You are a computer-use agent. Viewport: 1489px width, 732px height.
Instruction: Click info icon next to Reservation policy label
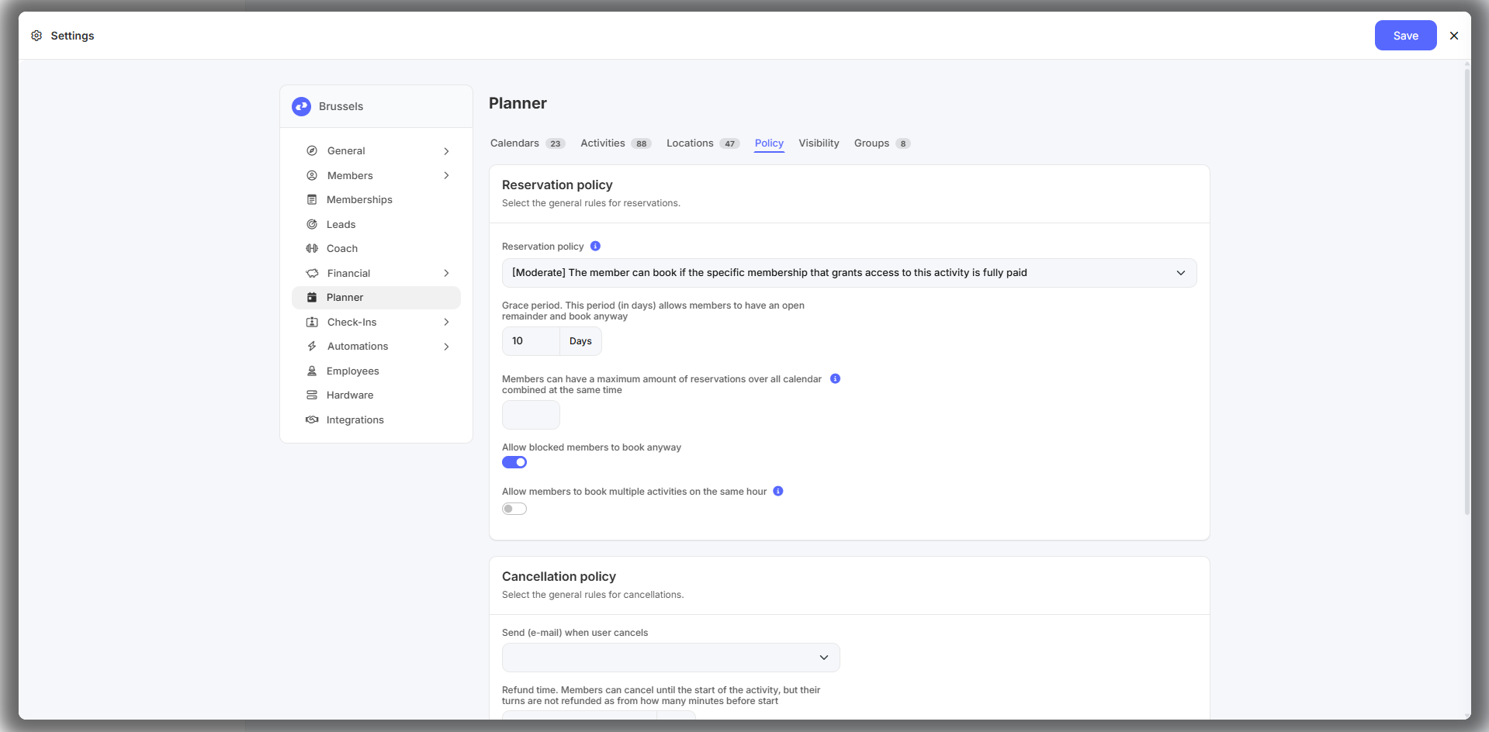pos(595,246)
